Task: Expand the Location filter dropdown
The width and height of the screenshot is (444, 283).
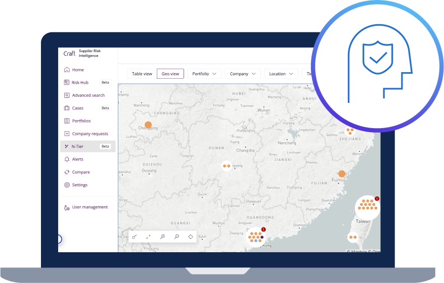Action: [x=281, y=74]
